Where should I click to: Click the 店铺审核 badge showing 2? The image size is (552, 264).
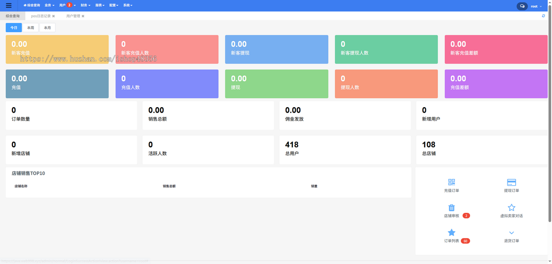point(466,216)
